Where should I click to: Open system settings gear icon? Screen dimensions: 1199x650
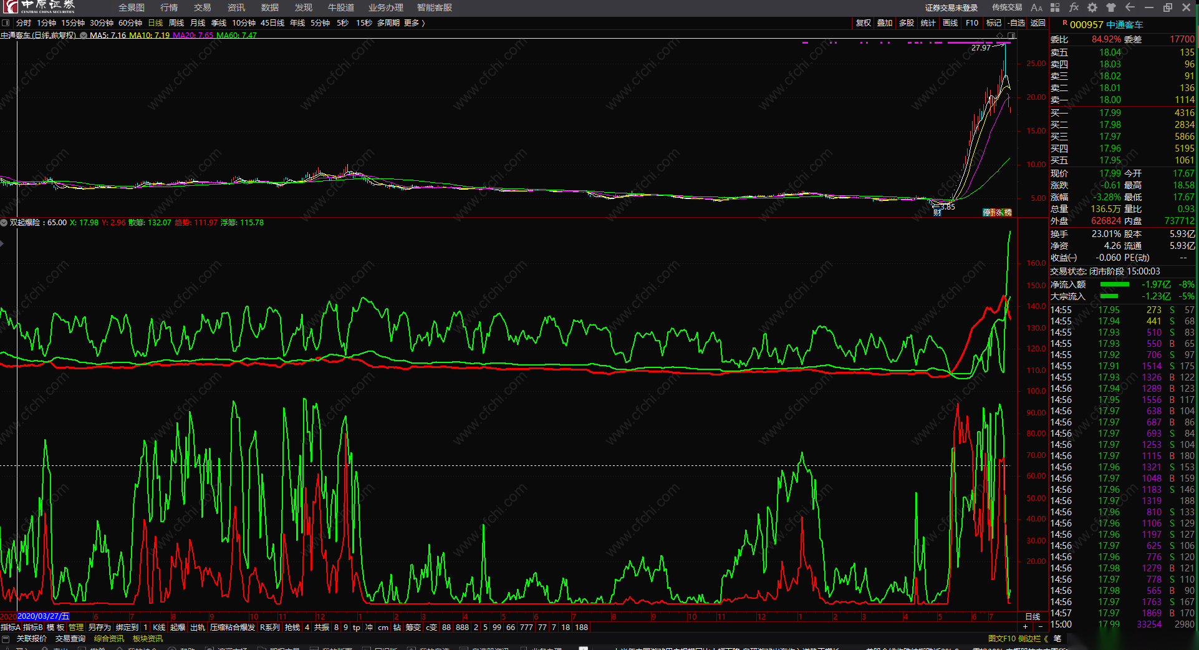tap(1092, 7)
